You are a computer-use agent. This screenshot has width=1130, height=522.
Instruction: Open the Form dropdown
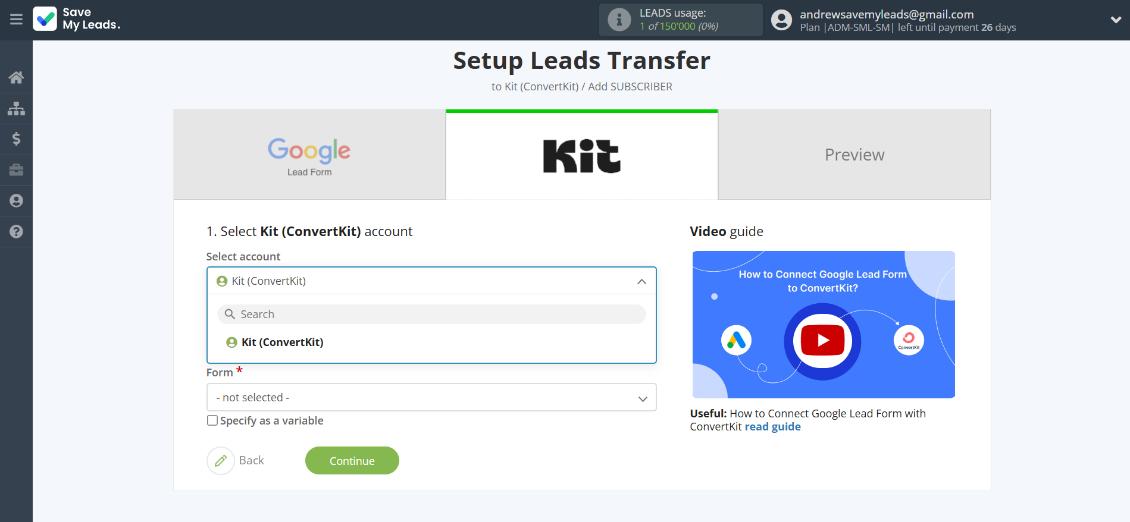pos(431,397)
